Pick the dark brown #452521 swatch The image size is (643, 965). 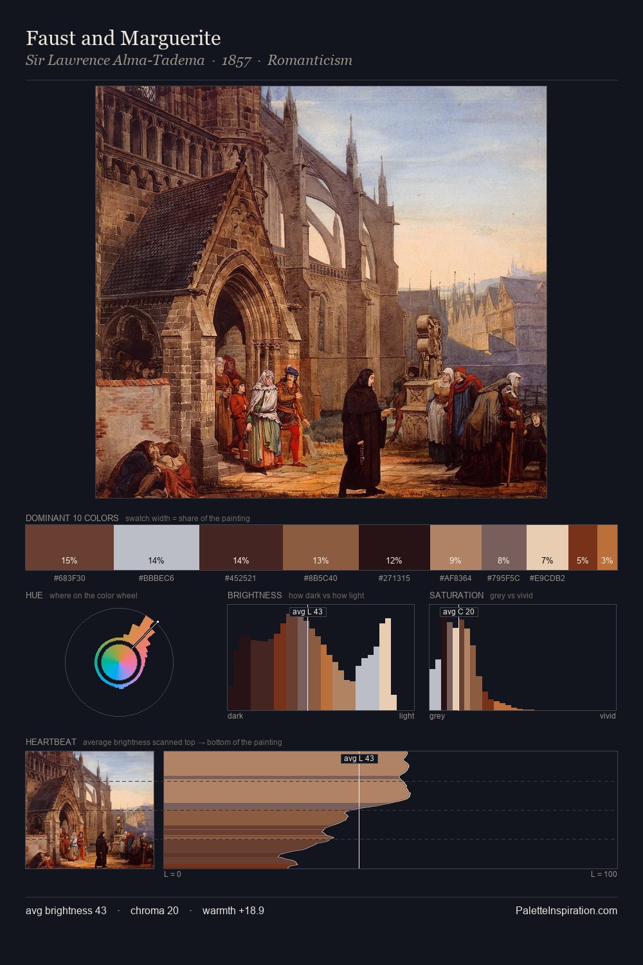click(241, 547)
